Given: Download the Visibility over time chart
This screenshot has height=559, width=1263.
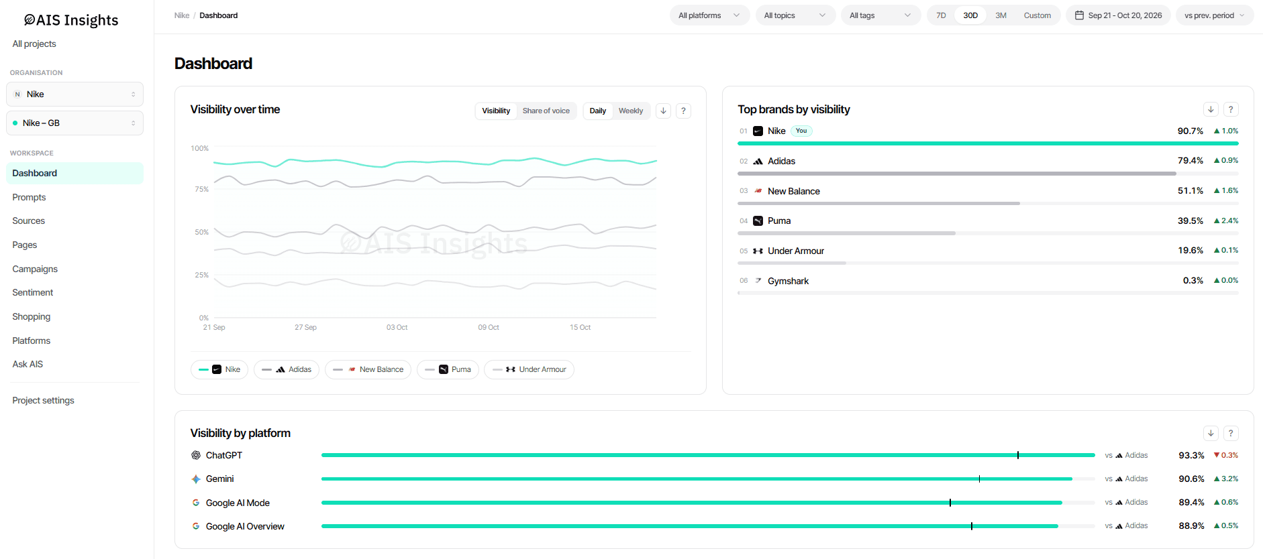Looking at the screenshot, I should [663, 111].
